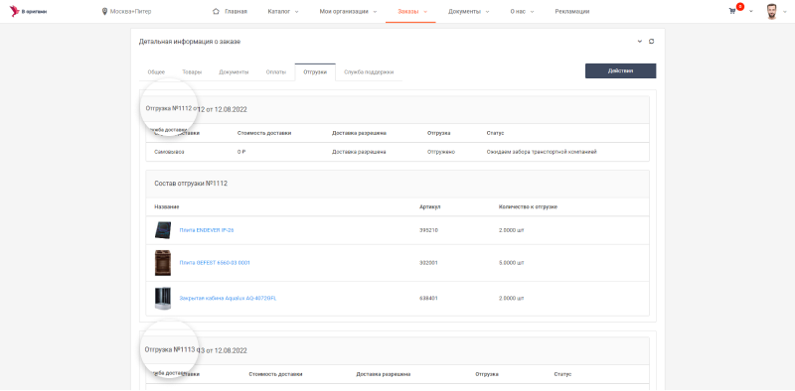Expand the О нас dropdown arrow
The width and height of the screenshot is (795, 391).
532,11
